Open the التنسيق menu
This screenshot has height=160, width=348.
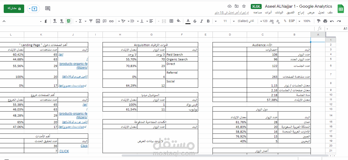(x=290, y=12)
